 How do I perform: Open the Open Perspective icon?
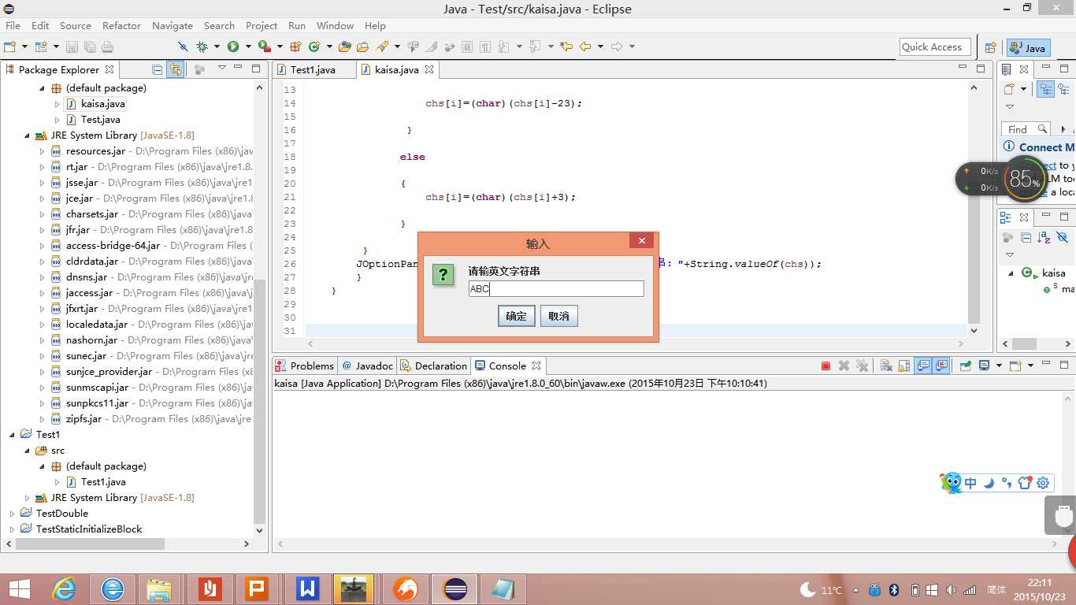coord(991,47)
